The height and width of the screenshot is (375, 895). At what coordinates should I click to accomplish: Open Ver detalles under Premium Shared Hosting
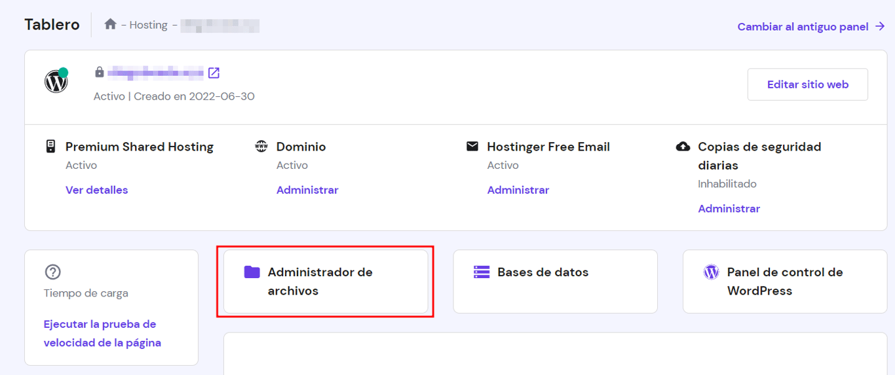(96, 190)
